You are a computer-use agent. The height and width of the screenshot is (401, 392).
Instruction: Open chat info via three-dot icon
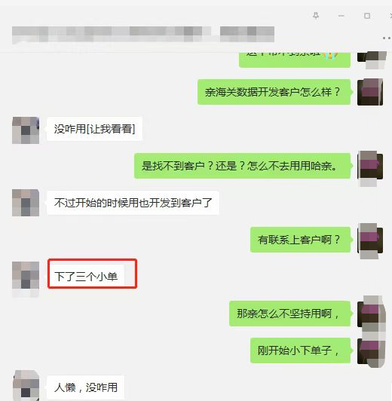[x=387, y=38]
